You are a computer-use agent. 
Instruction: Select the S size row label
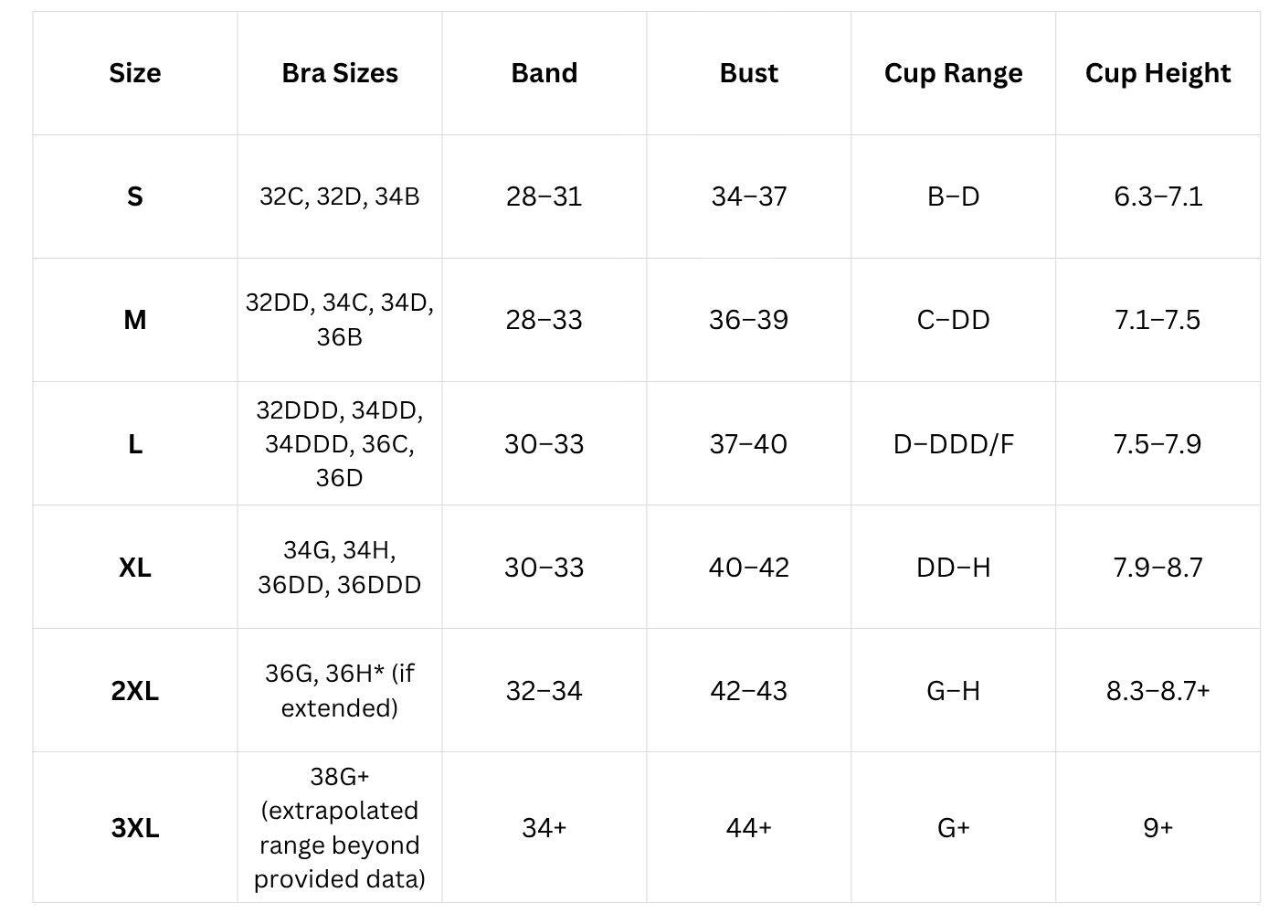click(135, 197)
